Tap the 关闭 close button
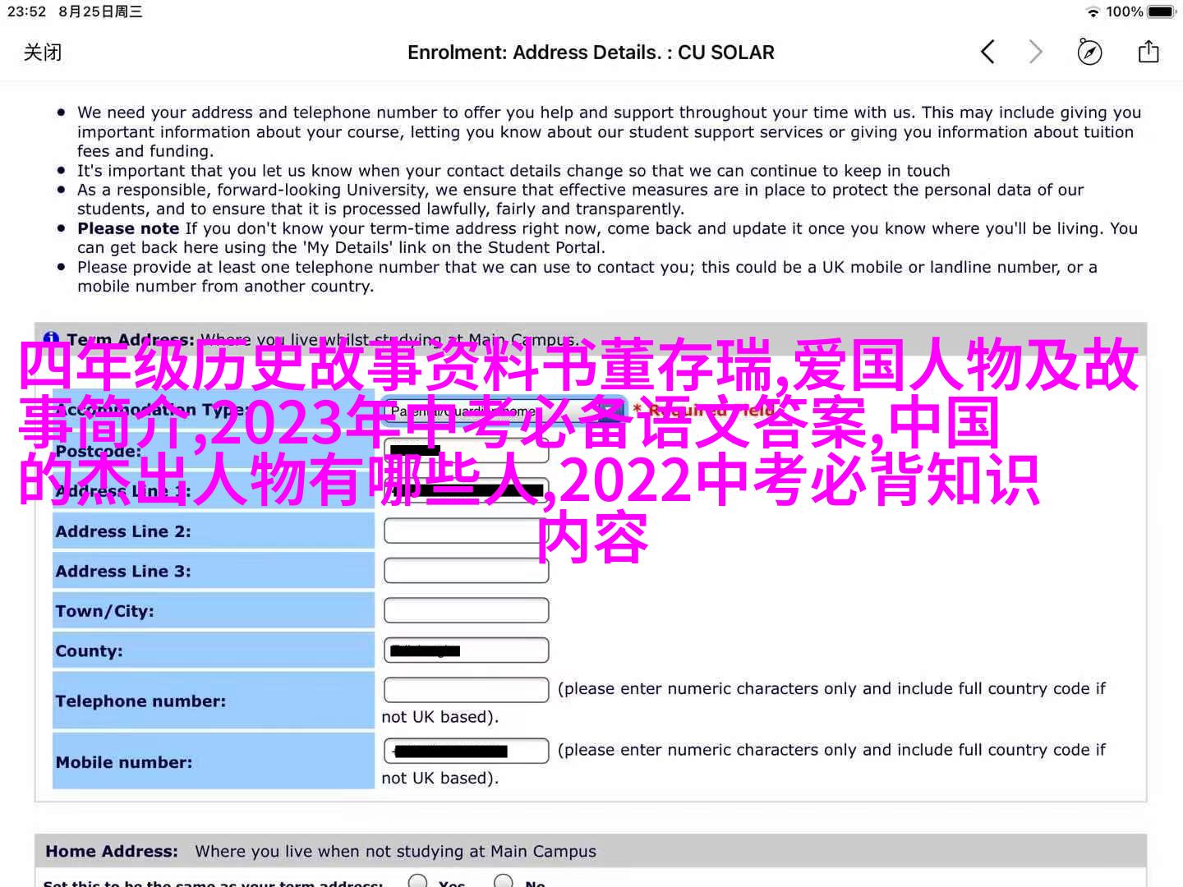The image size is (1183, 887). tap(43, 53)
